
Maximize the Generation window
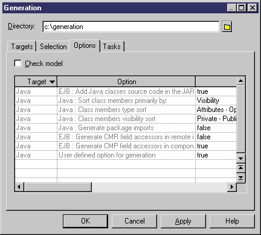click(242, 8)
